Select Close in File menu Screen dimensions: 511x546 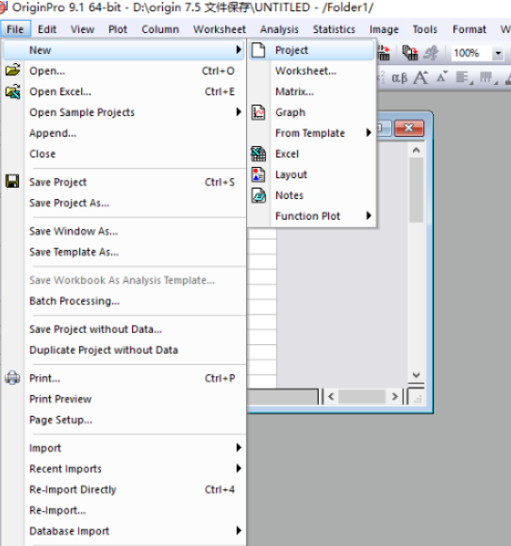click(x=124, y=154)
